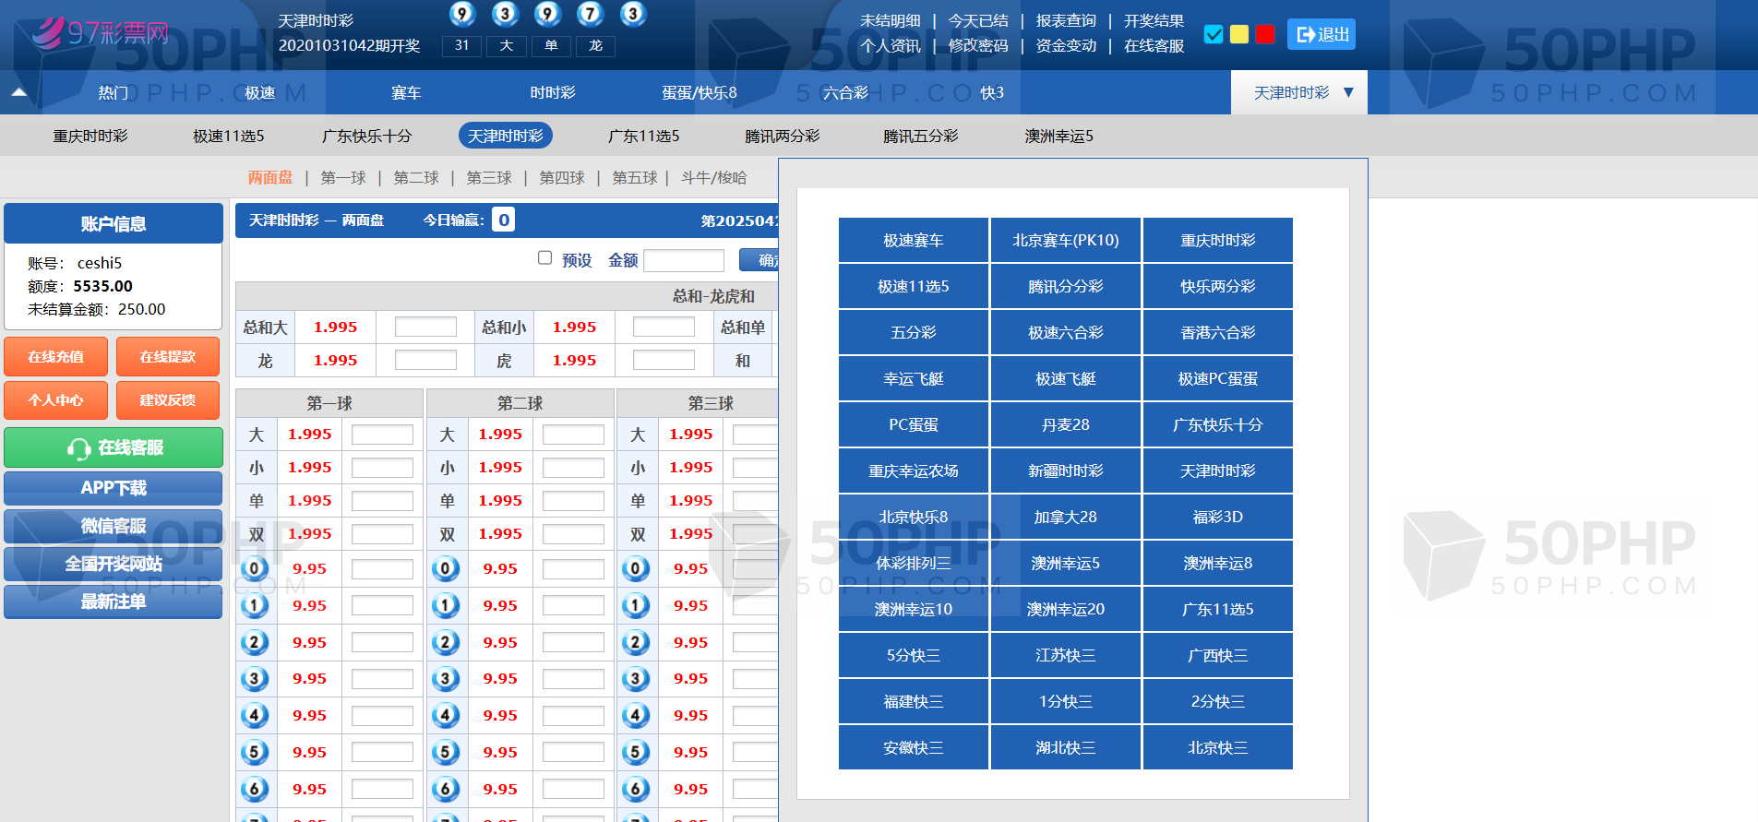Pick the yellow theme color swatch

tap(1239, 34)
